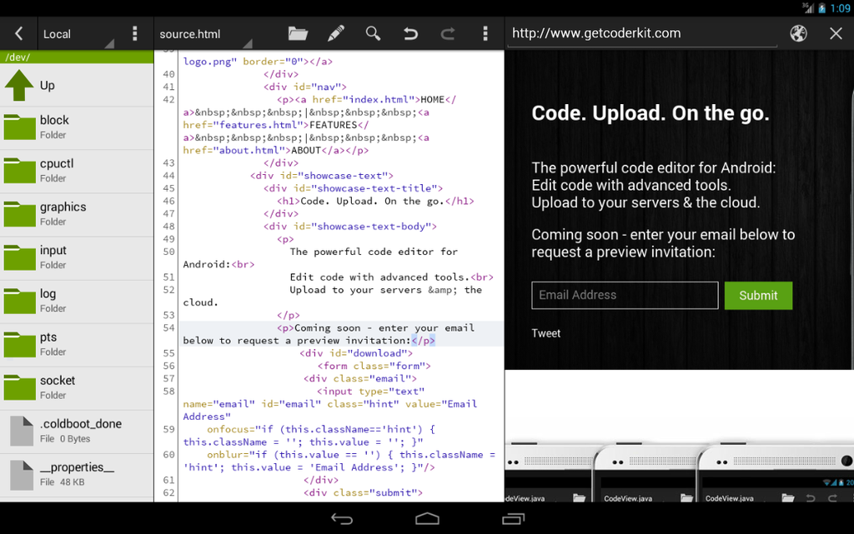Open the editor overflow menu
The image size is (854, 534).
click(x=485, y=33)
